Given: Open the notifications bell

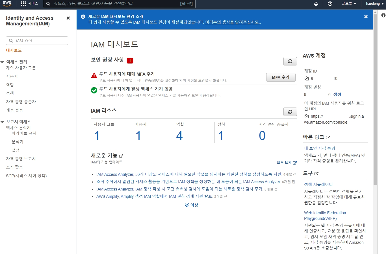Looking at the screenshot, I should 316,4.
